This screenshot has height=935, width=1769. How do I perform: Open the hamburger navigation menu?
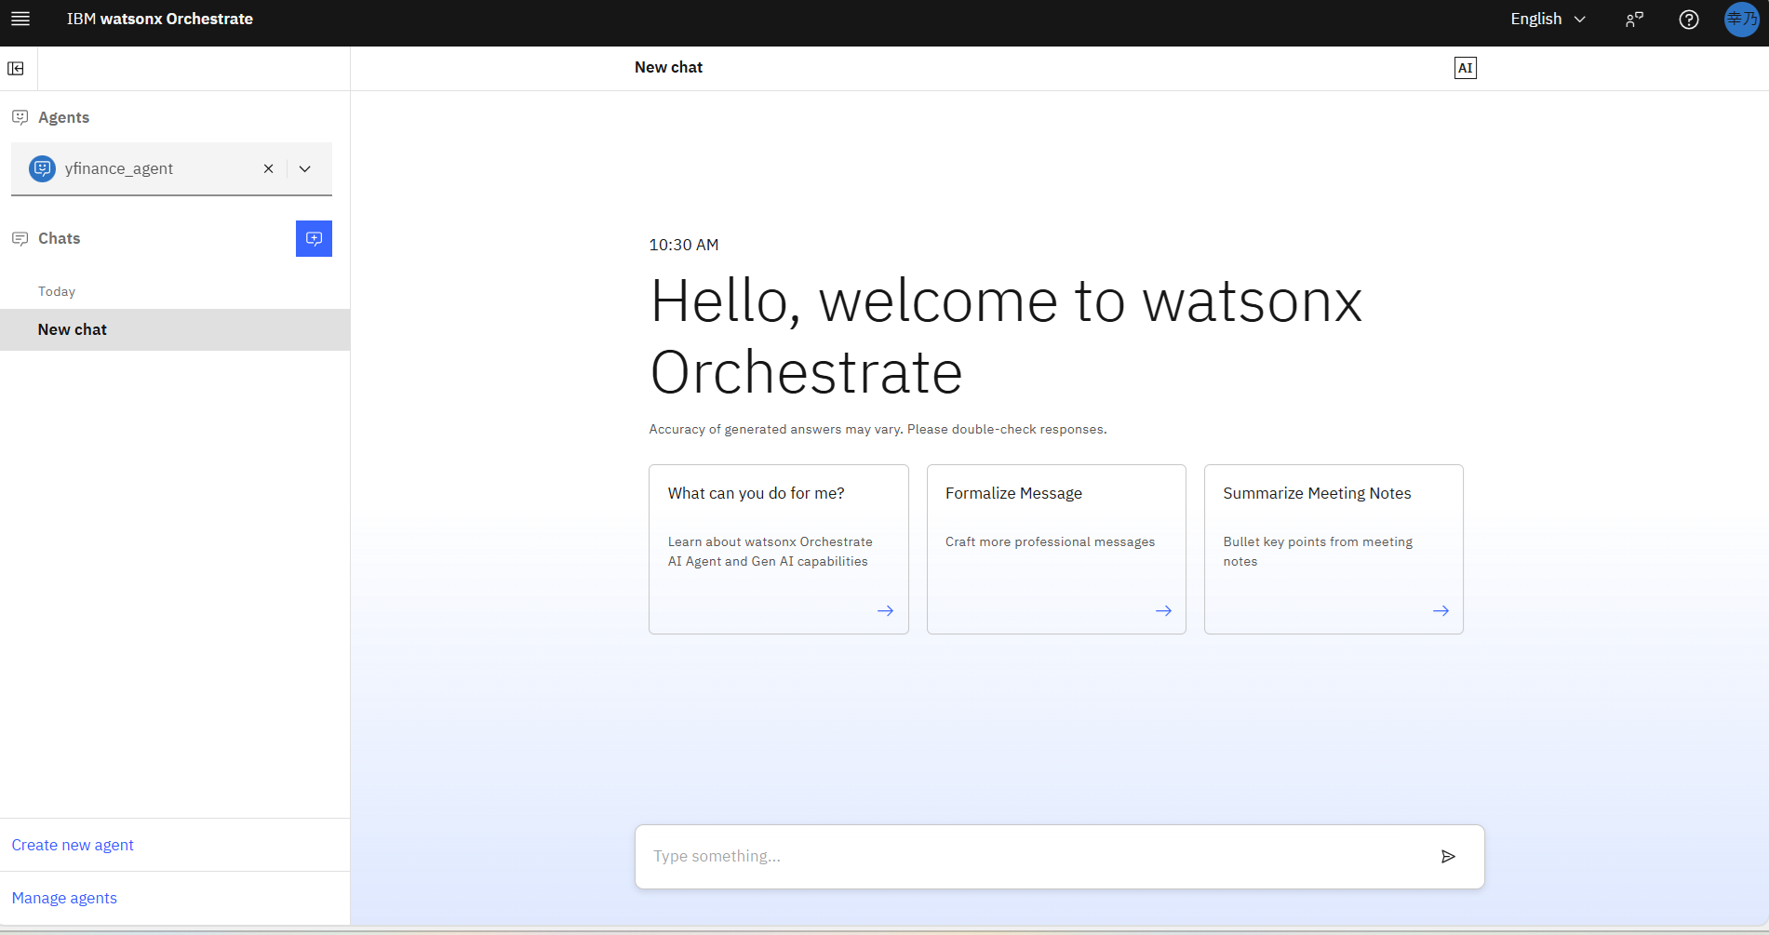point(20,19)
